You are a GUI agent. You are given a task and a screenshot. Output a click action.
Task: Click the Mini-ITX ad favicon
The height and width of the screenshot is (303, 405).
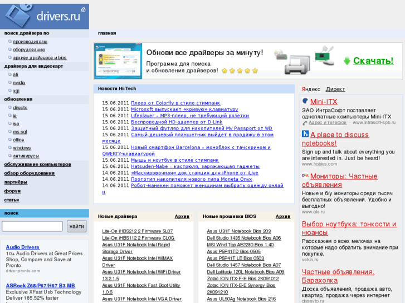tap(305, 101)
